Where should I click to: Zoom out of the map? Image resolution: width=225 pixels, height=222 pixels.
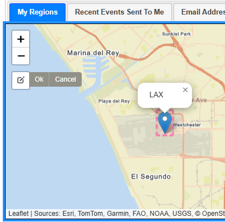(x=21, y=56)
